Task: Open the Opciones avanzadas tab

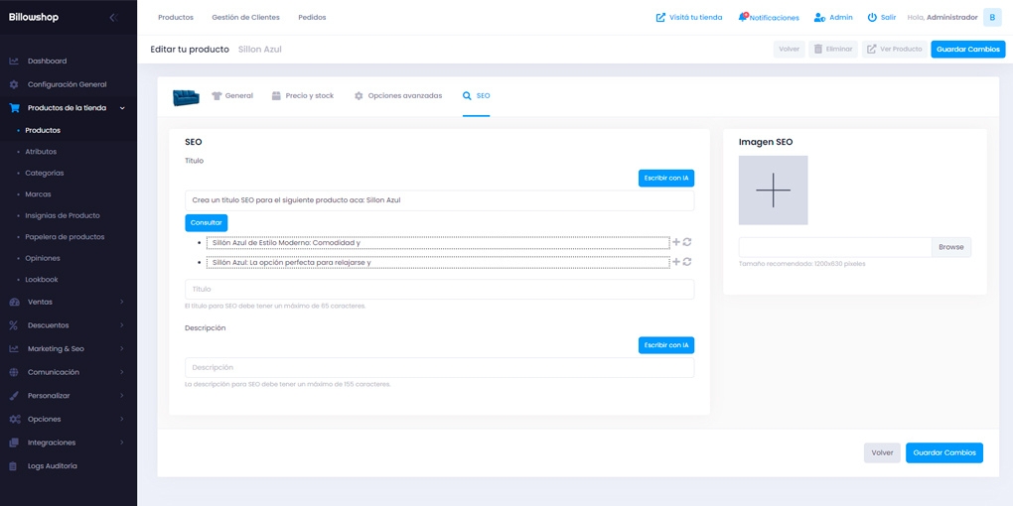Action: click(x=398, y=95)
